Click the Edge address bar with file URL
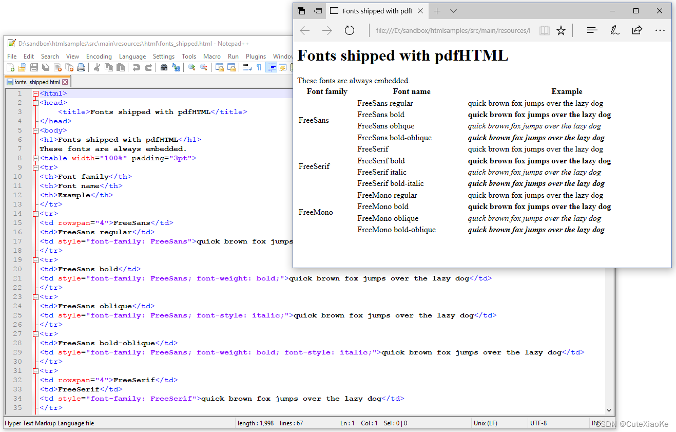Viewport: 676px width, 432px height. [x=453, y=31]
